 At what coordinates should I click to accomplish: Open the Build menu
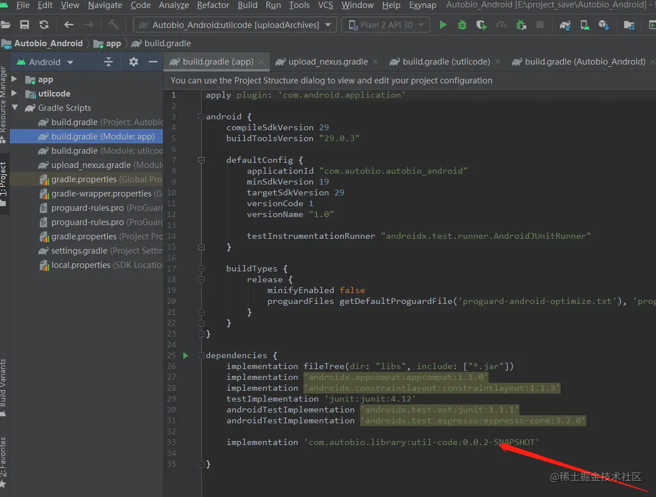tap(247, 5)
